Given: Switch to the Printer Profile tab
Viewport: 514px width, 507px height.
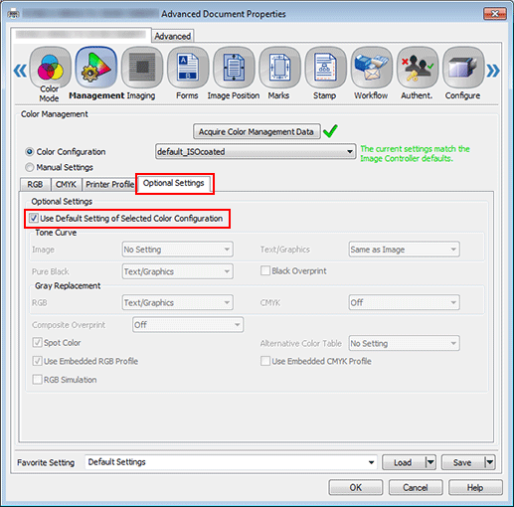Looking at the screenshot, I should click(x=109, y=185).
